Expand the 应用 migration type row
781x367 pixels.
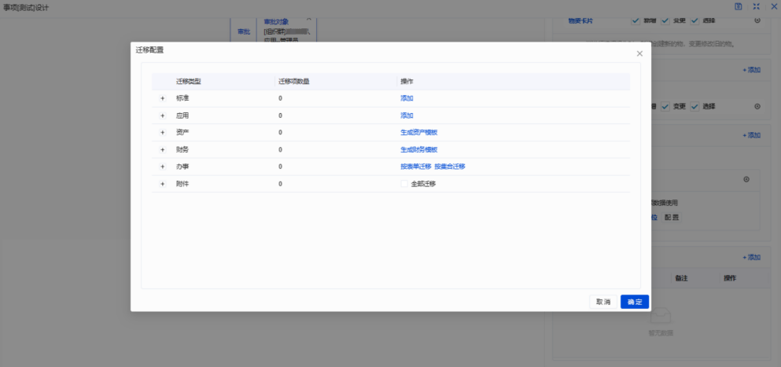[163, 116]
